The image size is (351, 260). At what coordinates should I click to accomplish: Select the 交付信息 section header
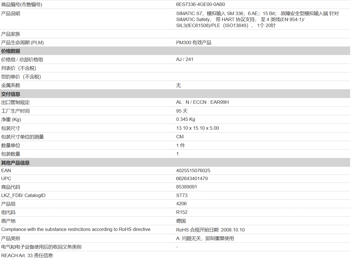coord(11,94)
